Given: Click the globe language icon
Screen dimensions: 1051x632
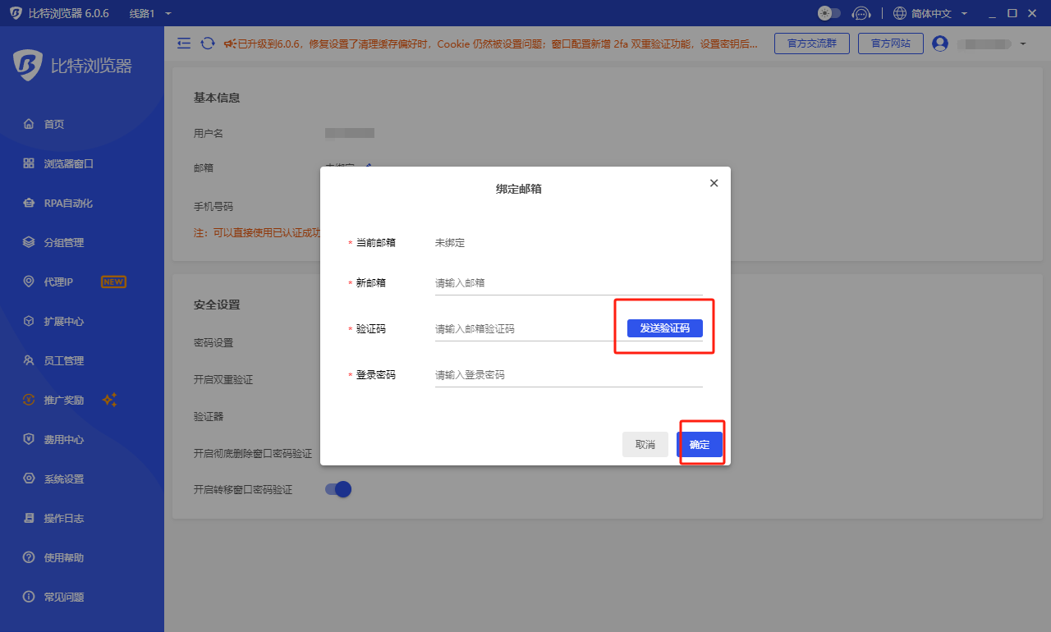Looking at the screenshot, I should click(900, 13).
